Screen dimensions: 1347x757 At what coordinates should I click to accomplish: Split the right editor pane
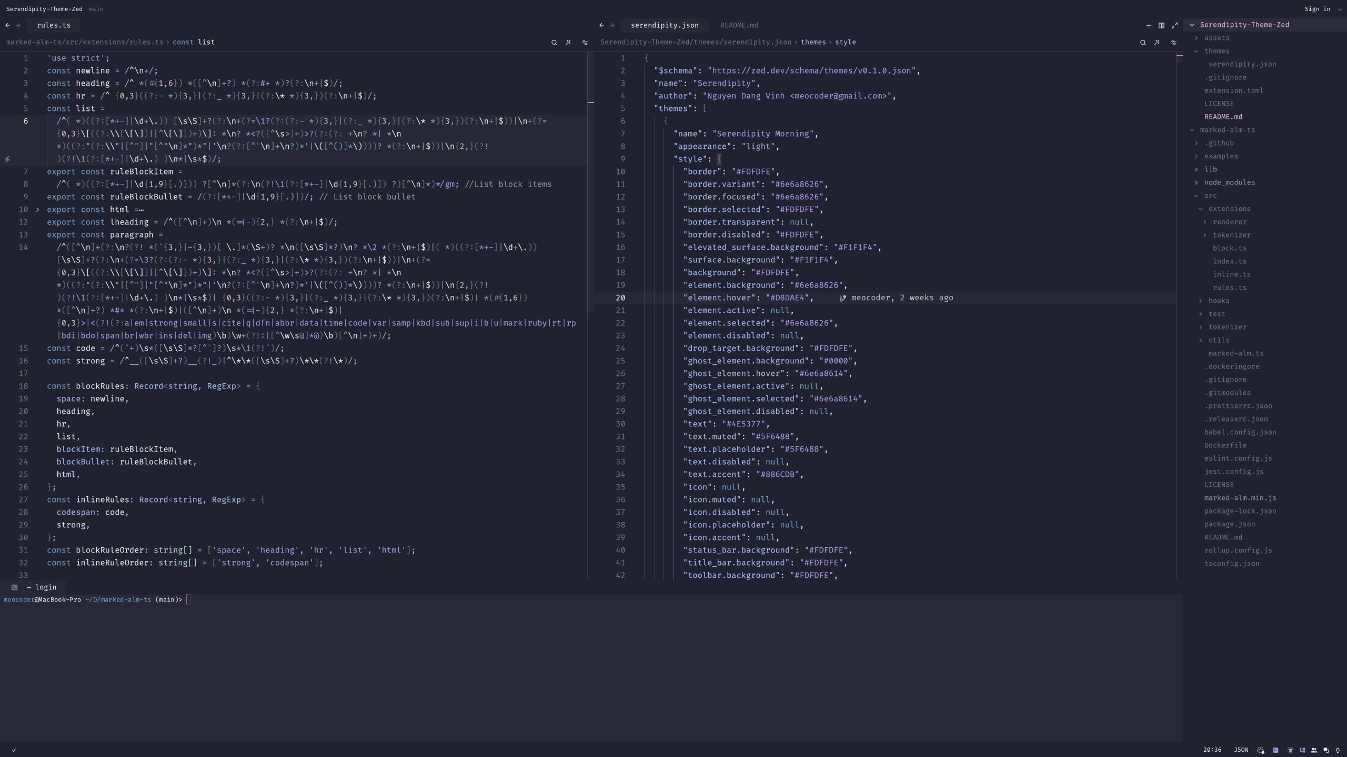pos(1161,25)
